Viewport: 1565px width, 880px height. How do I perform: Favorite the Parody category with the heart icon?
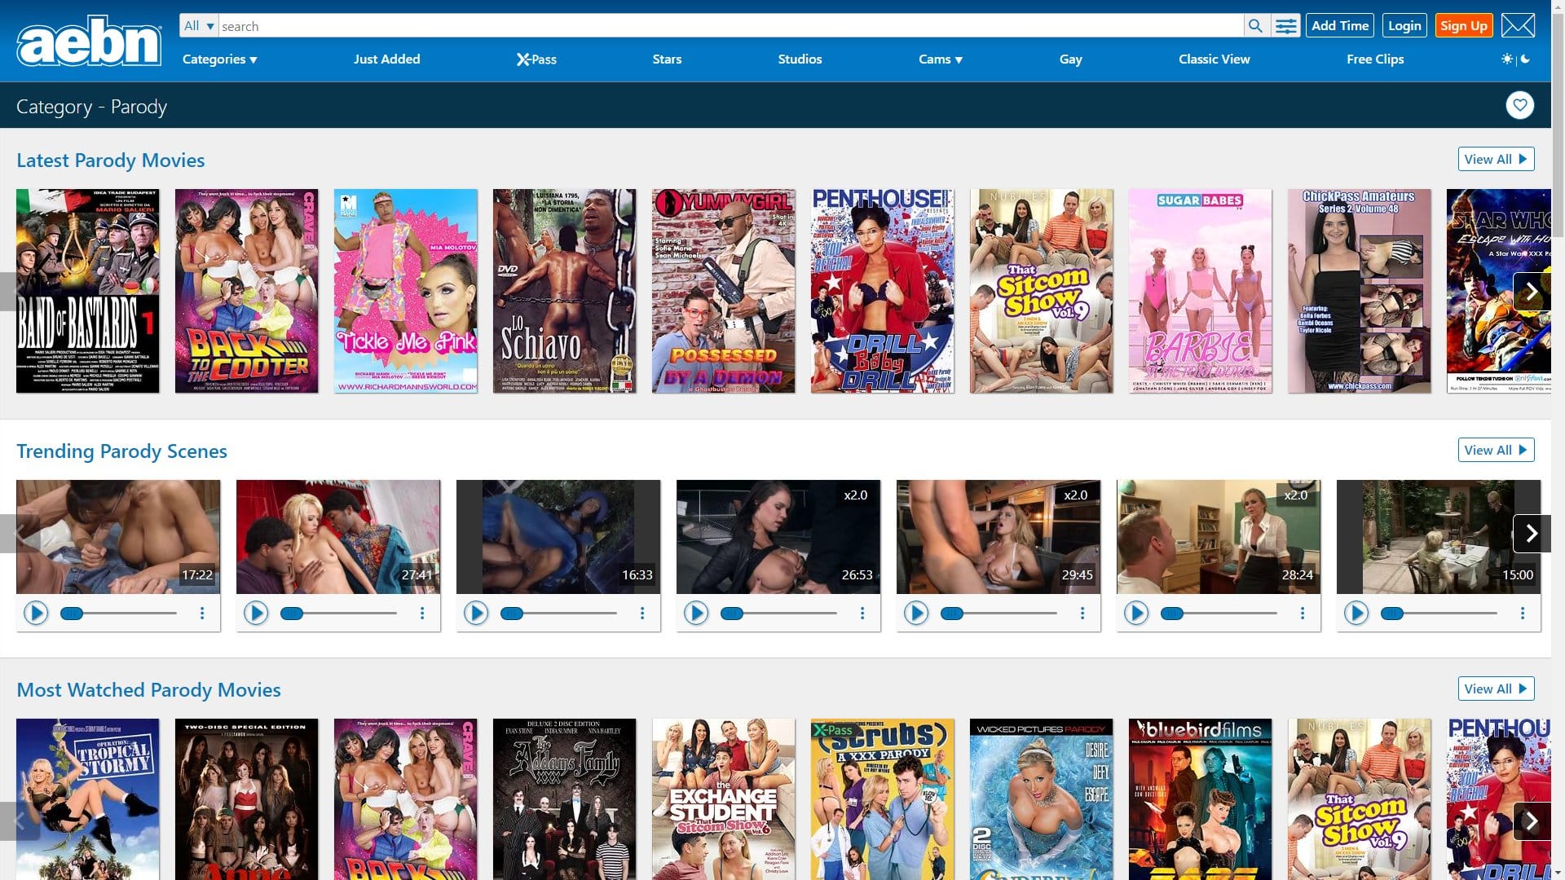pyautogui.click(x=1519, y=105)
